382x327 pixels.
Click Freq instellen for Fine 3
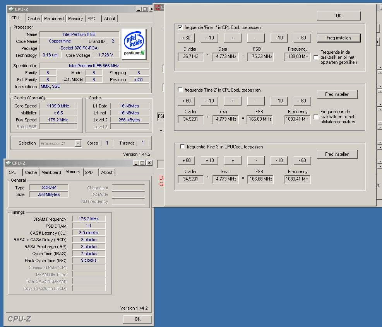click(337, 154)
